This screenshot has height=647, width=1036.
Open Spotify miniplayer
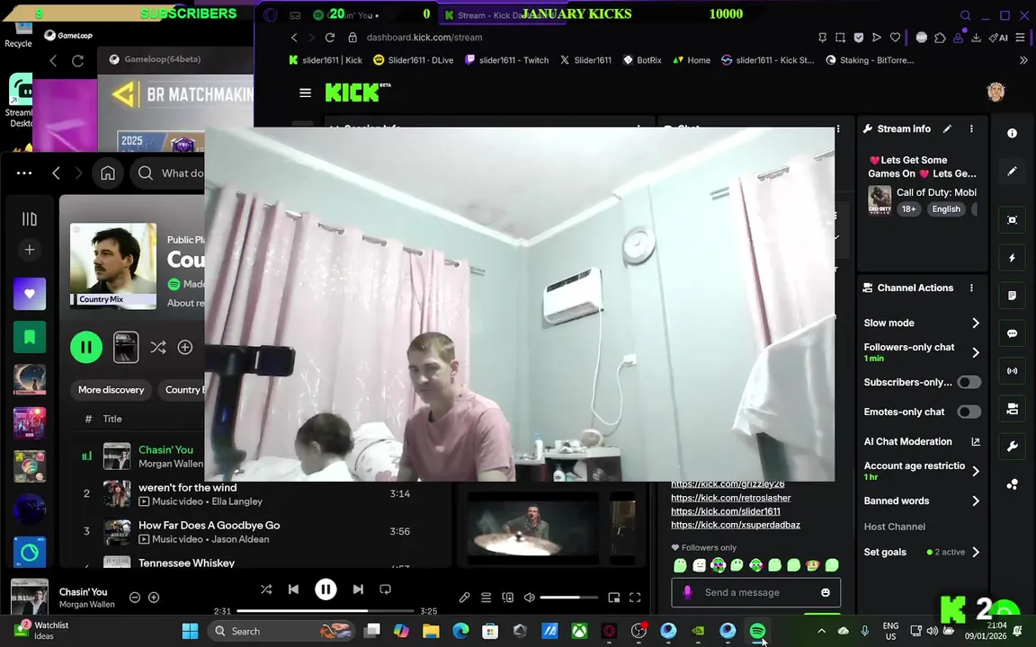coord(614,598)
